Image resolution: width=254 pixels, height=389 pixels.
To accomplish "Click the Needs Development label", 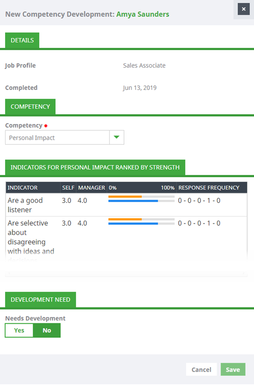I will click(35, 318).
